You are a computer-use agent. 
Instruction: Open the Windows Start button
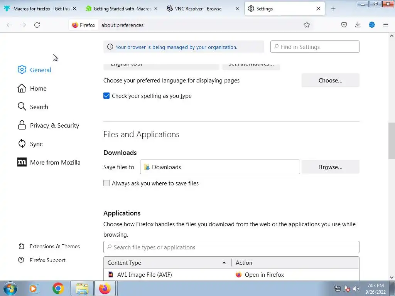(10, 288)
